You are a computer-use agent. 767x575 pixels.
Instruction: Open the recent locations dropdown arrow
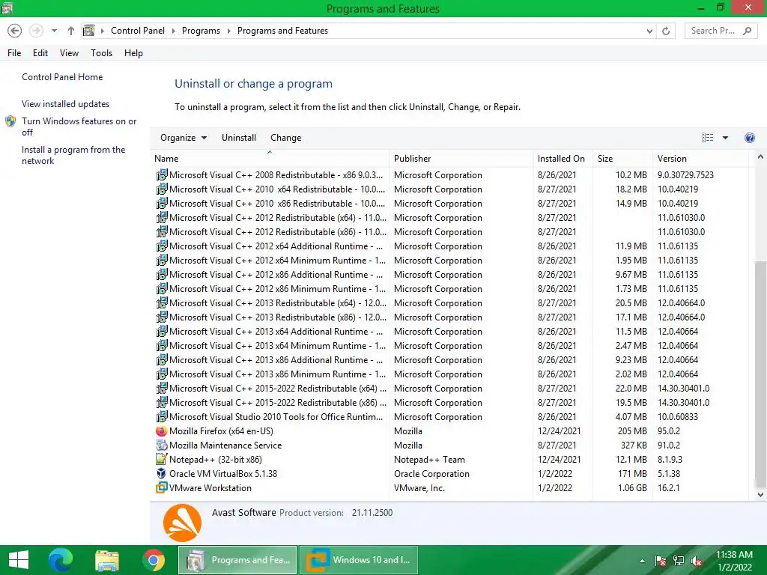pos(54,31)
